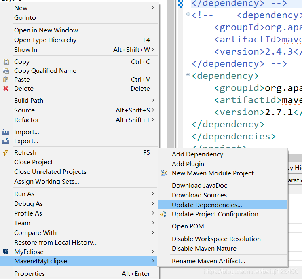Expand the Build Path submenu arrow
302x279 pixels.
[x=153, y=100]
